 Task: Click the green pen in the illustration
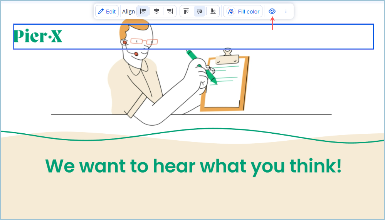(201, 65)
